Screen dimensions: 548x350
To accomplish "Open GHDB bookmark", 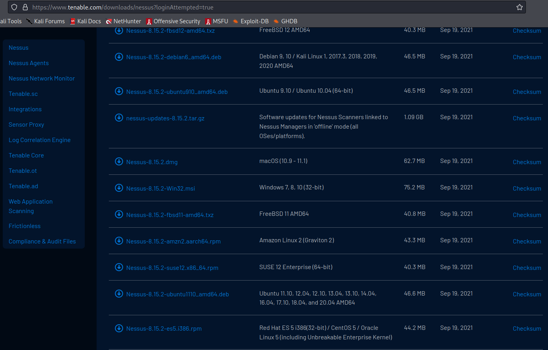I will (x=285, y=21).
